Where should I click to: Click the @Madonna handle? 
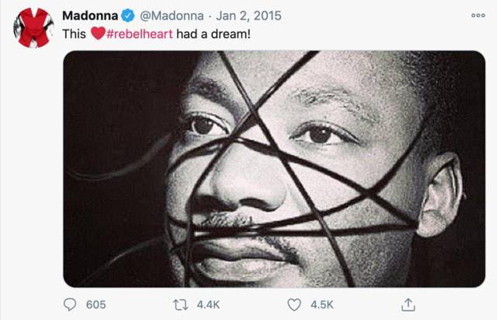coord(172,15)
